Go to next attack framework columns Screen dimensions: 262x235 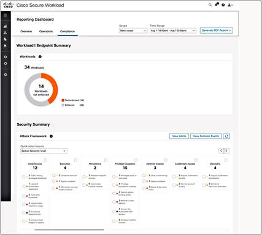pos(226,151)
